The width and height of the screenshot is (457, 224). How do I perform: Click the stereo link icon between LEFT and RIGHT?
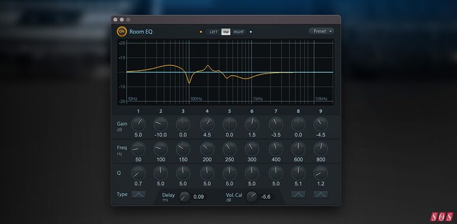[226, 32]
